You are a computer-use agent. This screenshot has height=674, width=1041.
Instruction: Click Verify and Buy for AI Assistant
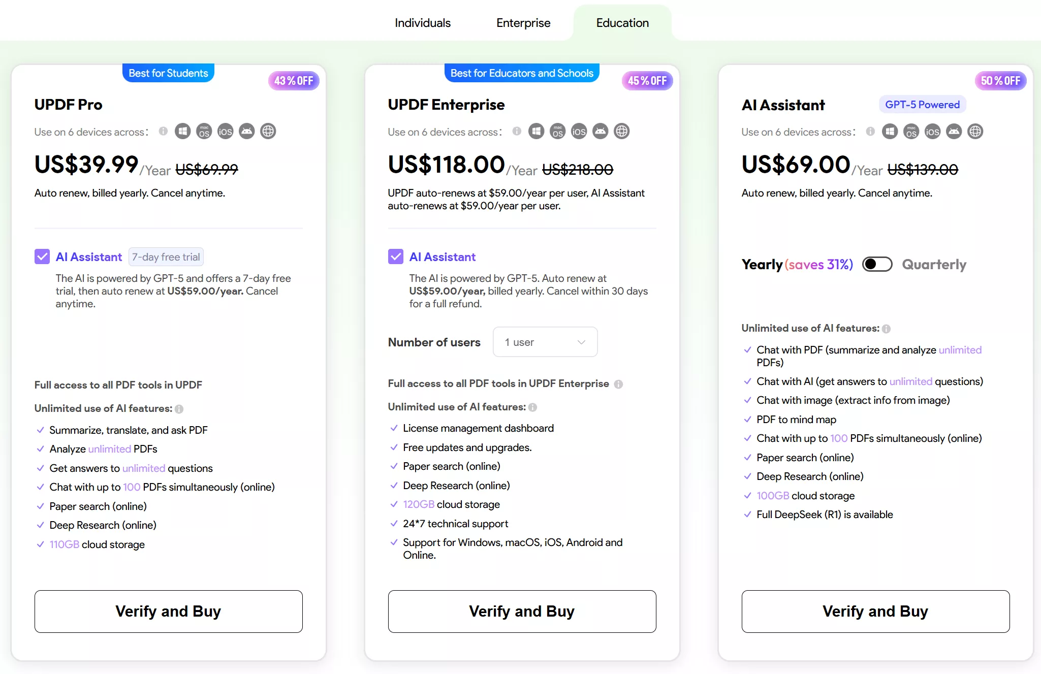click(x=875, y=611)
